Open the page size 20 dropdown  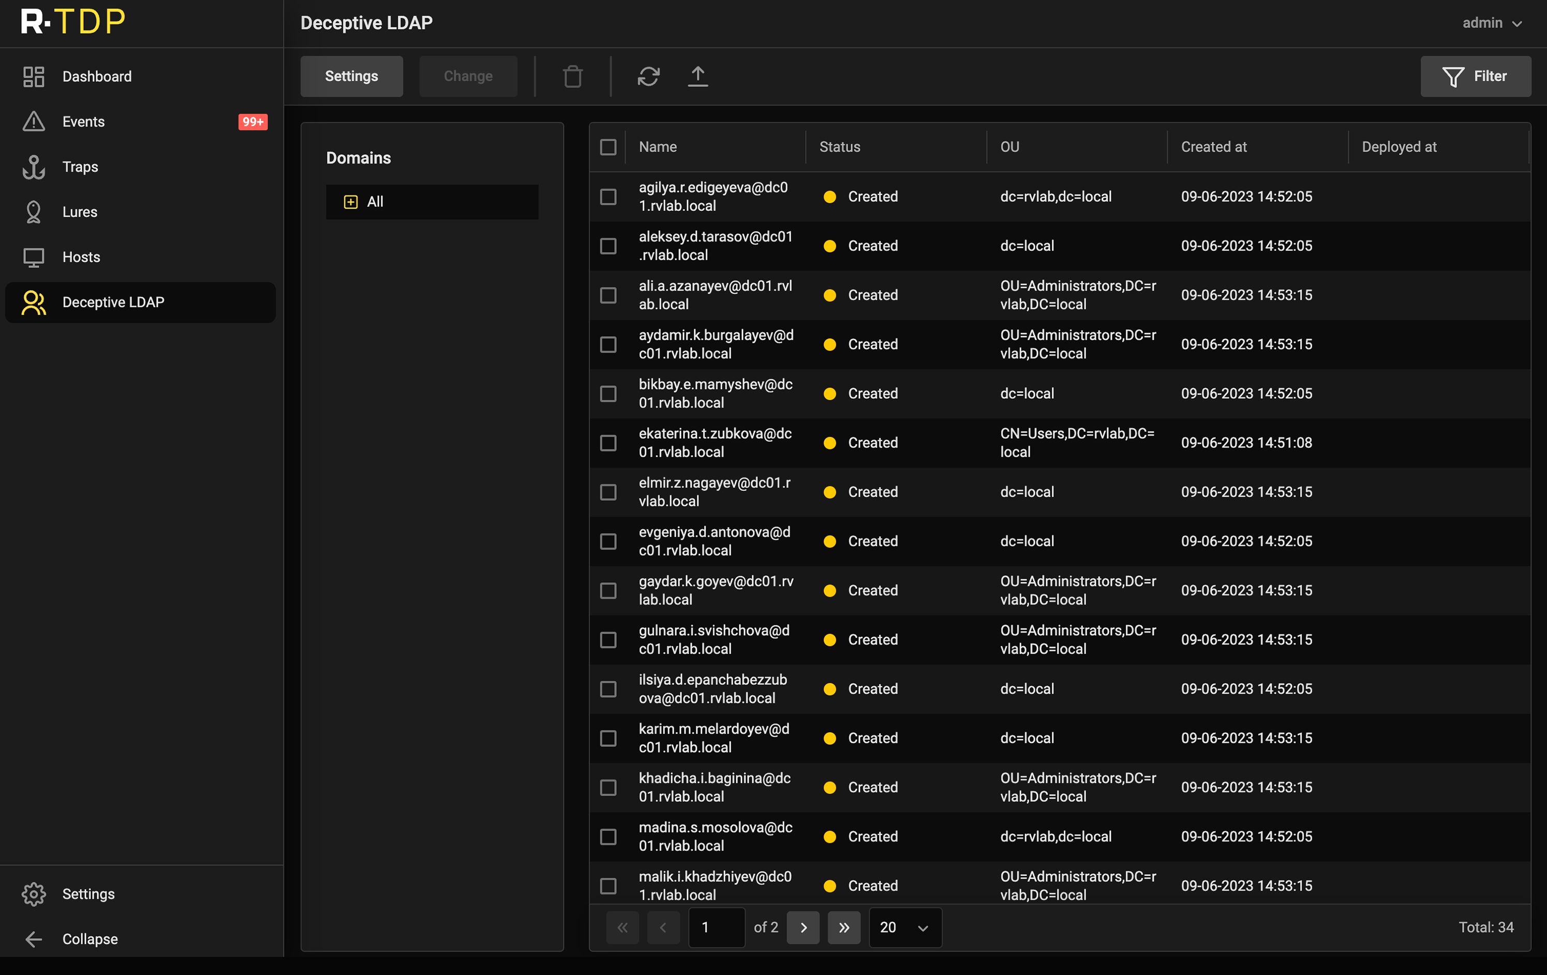coord(904,927)
